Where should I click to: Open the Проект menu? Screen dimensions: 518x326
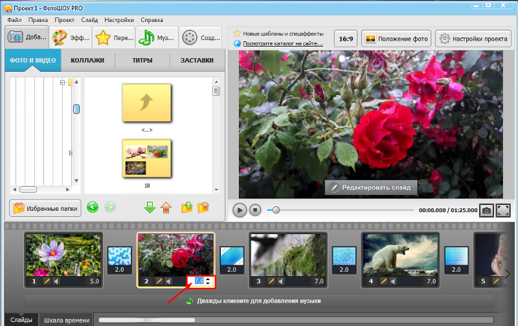point(64,20)
